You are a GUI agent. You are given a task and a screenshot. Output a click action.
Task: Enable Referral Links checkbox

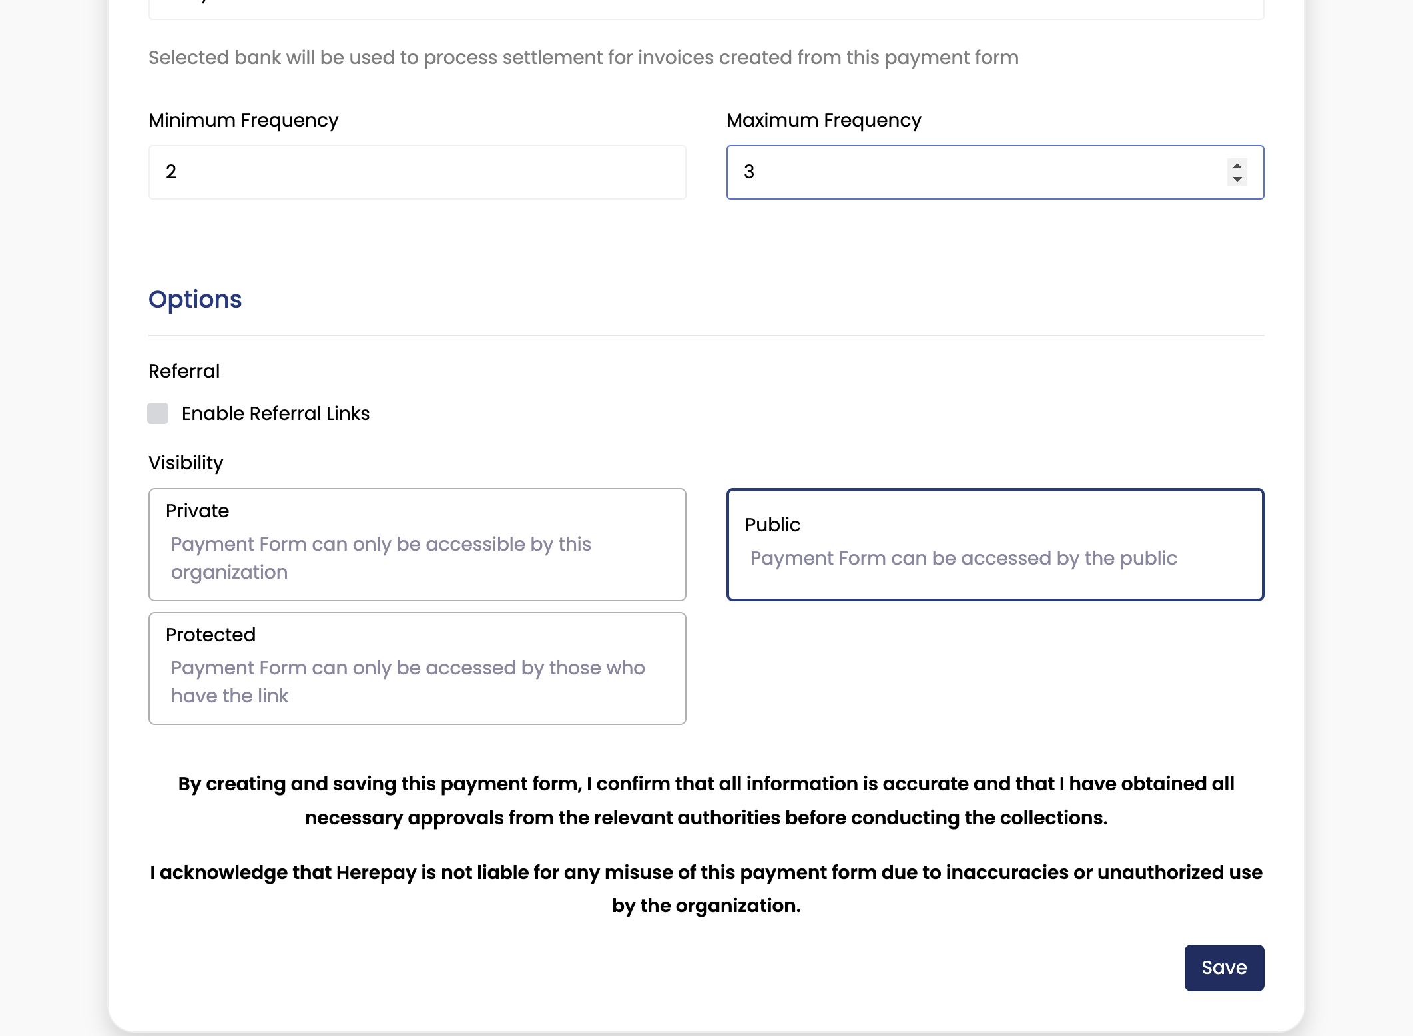158,413
